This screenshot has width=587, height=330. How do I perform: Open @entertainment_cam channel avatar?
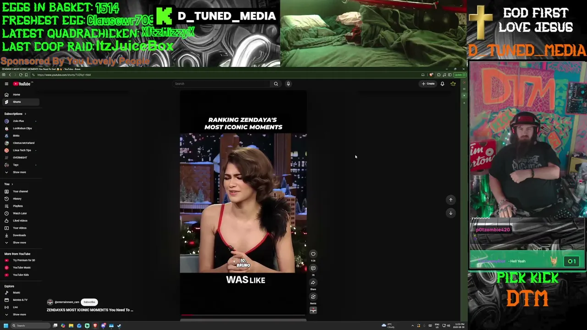[x=50, y=302]
